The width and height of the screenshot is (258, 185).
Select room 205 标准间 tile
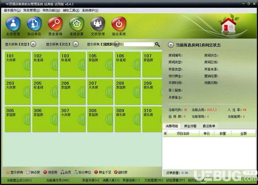[x=45, y=92]
